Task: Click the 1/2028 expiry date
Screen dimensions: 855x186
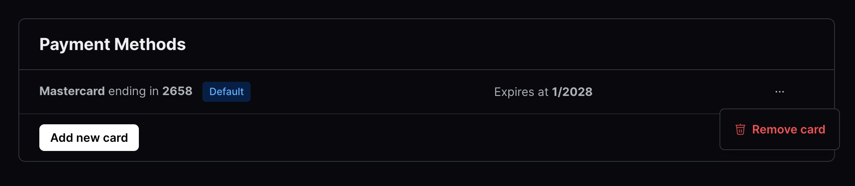Action: point(572,92)
